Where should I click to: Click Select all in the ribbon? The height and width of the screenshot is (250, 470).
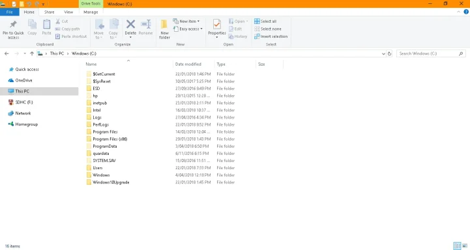265,21
